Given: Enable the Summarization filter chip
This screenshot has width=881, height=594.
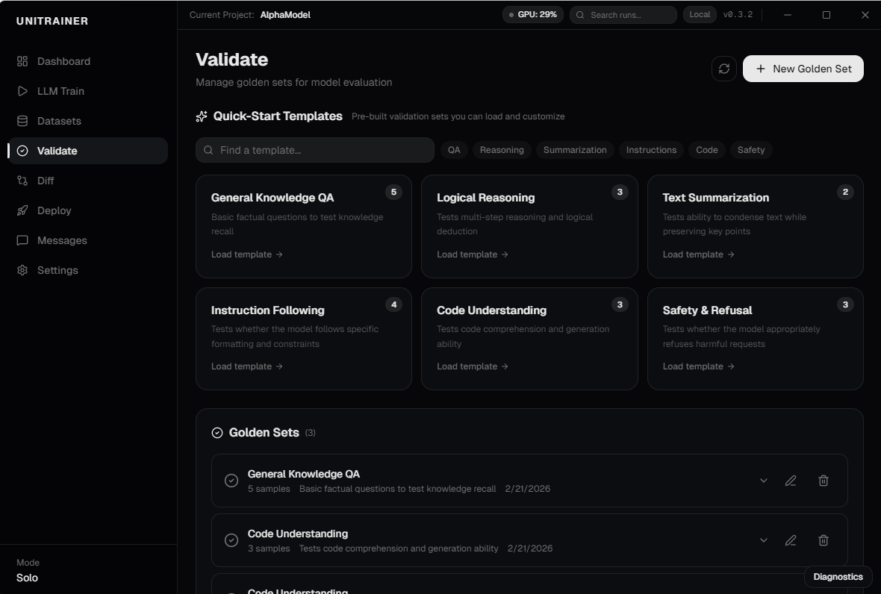Looking at the screenshot, I should (575, 150).
